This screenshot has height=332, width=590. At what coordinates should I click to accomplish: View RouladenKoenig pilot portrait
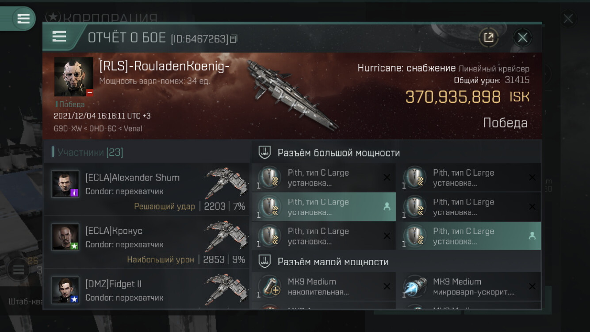tap(73, 77)
